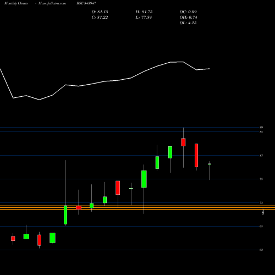275x275 pixels.
Task: Open the MunafaSutra.com label
Action: [52, 3]
